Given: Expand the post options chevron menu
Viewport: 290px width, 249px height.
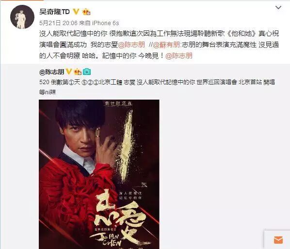Looking at the screenshot, I should (278, 8).
